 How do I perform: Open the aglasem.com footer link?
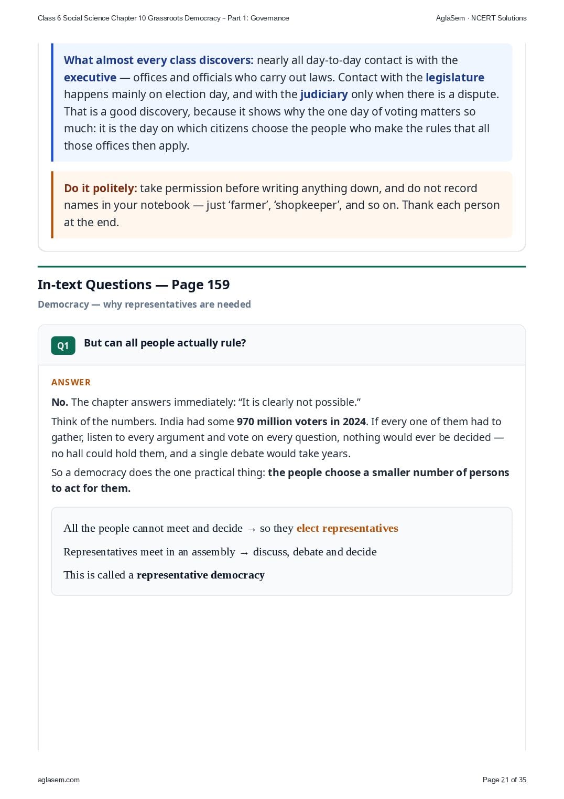coord(59,780)
